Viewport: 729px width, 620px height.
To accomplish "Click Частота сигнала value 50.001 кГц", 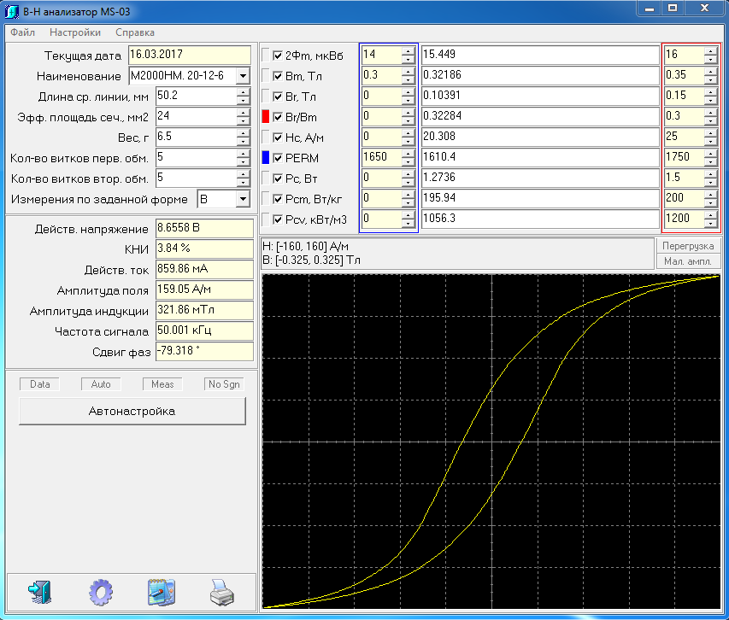I will coord(204,331).
